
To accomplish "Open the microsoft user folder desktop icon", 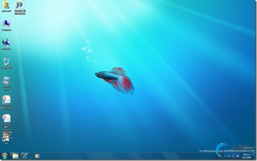I will point(6,7).
